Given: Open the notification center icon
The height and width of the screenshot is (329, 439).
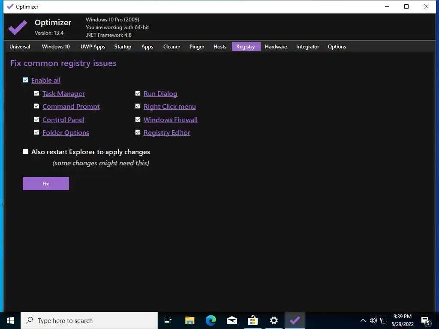Looking at the screenshot, I should [426, 321].
